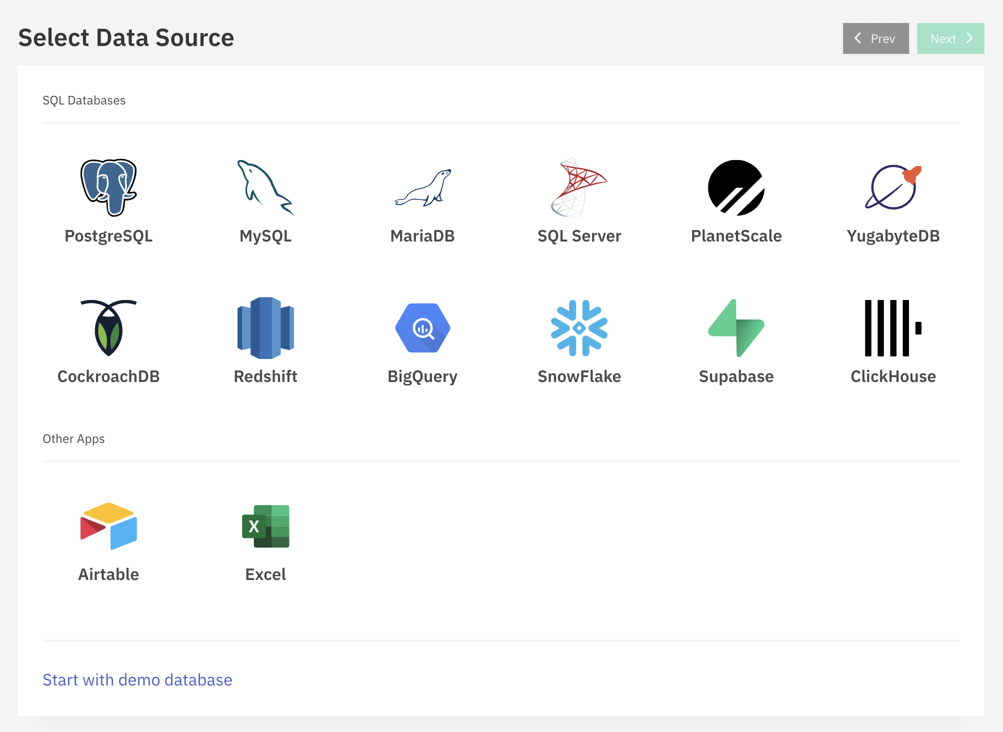This screenshot has width=1003, height=732.
Task: Click the Select Data Source title
Action: coord(126,37)
